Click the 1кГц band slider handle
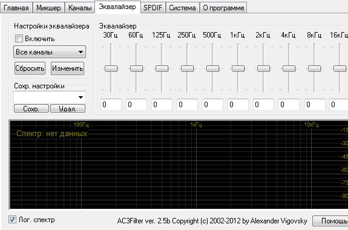This screenshot has height=230, width=348. pyautogui.click(x=238, y=68)
